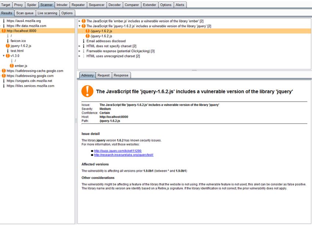This screenshot has width=312, height=225.
Task: View the Alerts tab
Action: pyautogui.click(x=180, y=5)
